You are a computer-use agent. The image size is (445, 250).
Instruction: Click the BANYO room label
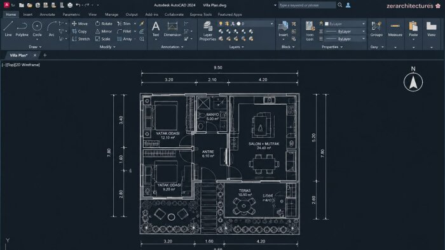212,114
